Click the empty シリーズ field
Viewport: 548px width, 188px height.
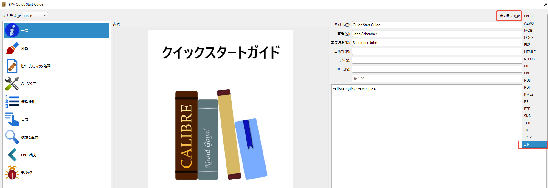[x=437, y=69]
